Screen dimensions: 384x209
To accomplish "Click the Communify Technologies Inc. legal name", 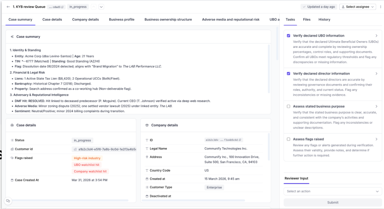I will pos(226,148).
